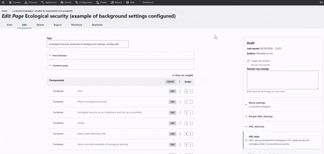
Task: Expand the URL redirects section
Action: pyautogui.click(x=282, y=127)
